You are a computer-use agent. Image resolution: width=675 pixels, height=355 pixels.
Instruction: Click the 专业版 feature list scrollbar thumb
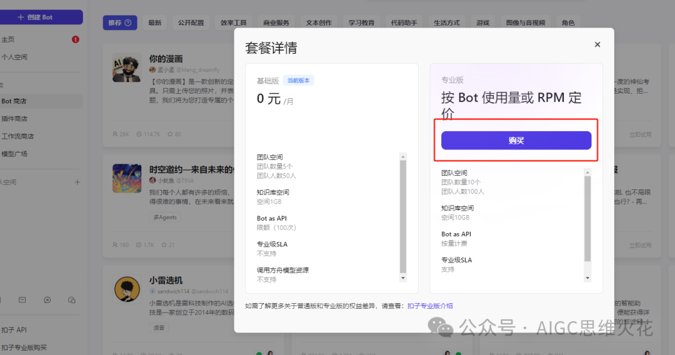pyautogui.click(x=587, y=219)
